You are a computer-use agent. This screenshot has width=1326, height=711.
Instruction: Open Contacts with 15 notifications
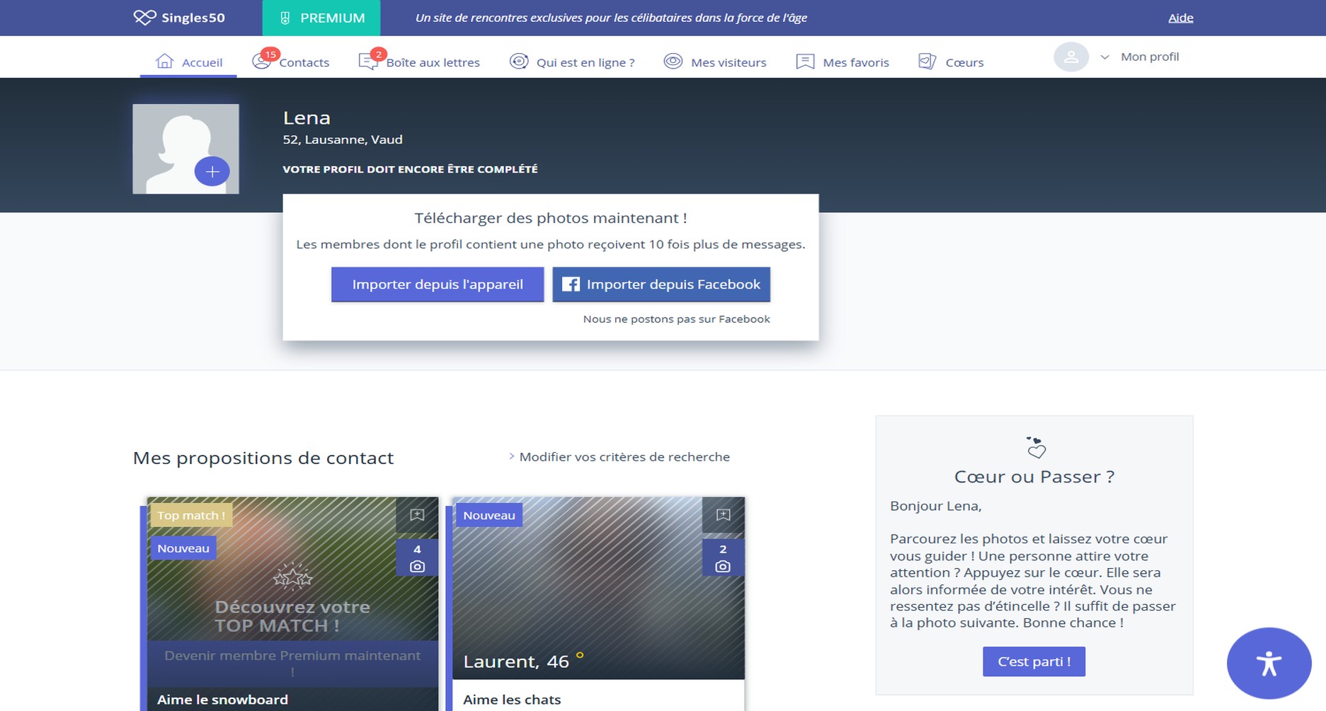[291, 62]
